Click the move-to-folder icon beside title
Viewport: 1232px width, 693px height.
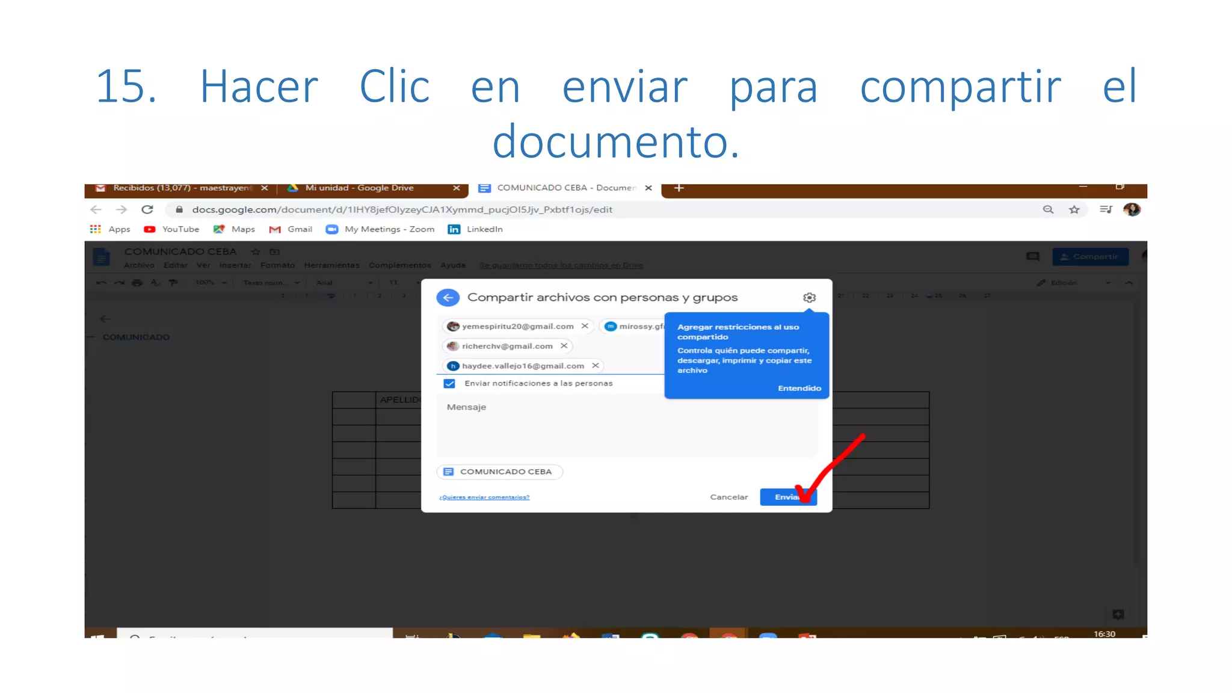(274, 251)
